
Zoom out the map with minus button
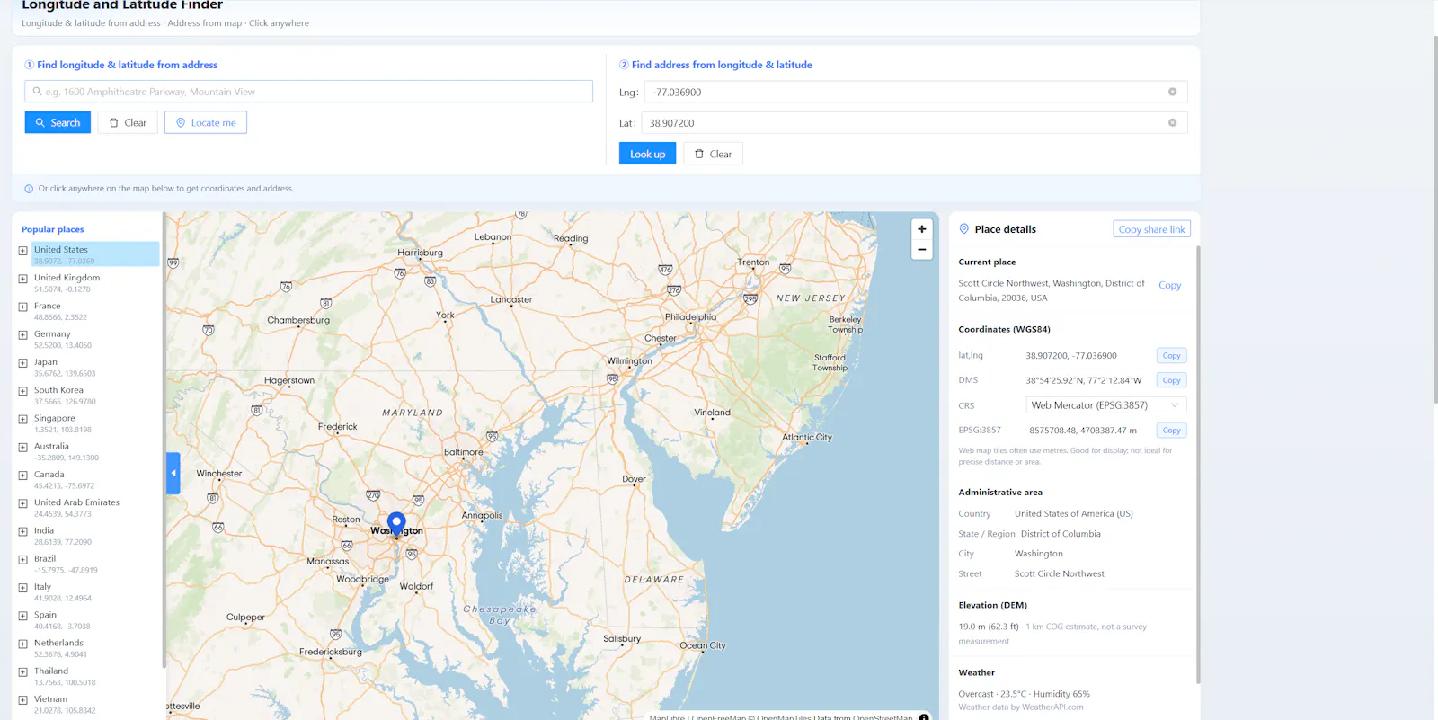(921, 250)
